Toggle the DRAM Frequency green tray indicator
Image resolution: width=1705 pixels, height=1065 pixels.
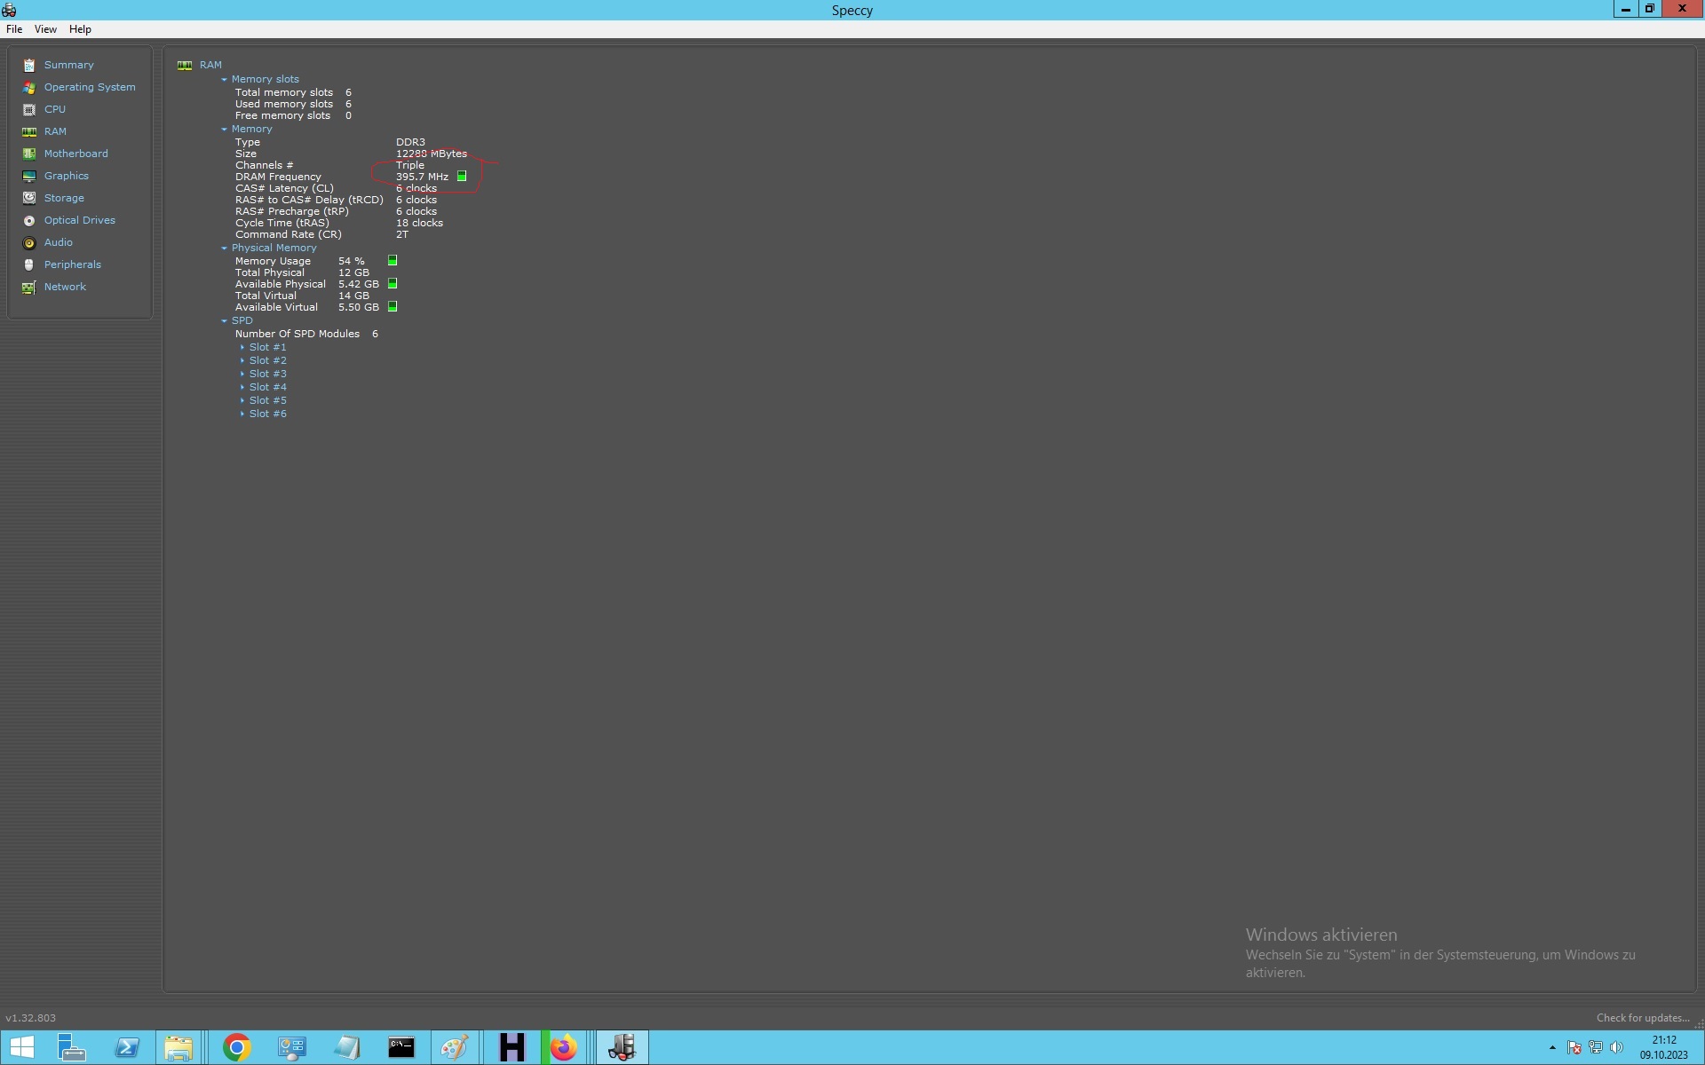(462, 177)
